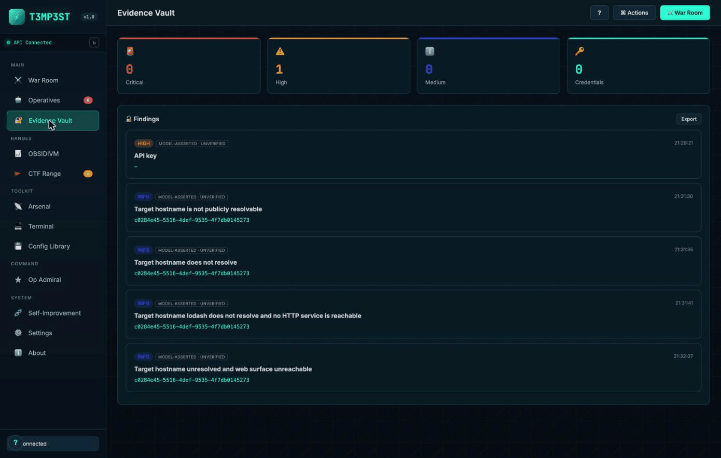Screen dimensions: 721x458
Task: Click the Operatives robot icon
Action: pyautogui.click(x=18, y=100)
